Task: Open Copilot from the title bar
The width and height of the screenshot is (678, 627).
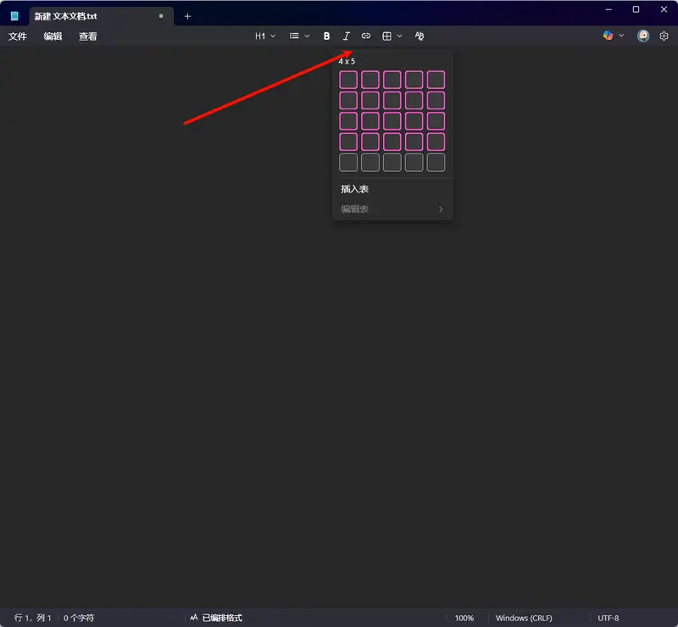Action: [608, 36]
